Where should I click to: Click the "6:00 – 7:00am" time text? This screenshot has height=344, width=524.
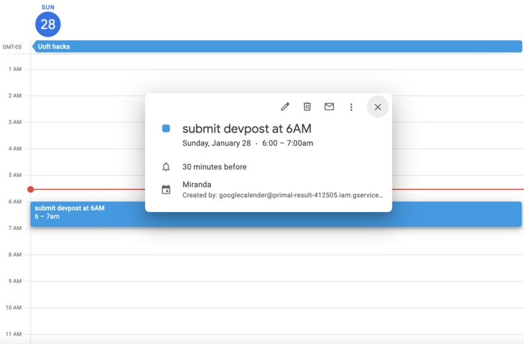pyautogui.click(x=287, y=143)
